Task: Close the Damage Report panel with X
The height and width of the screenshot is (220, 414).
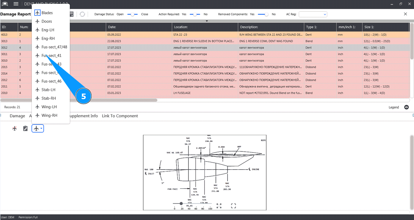Action: [405, 14]
